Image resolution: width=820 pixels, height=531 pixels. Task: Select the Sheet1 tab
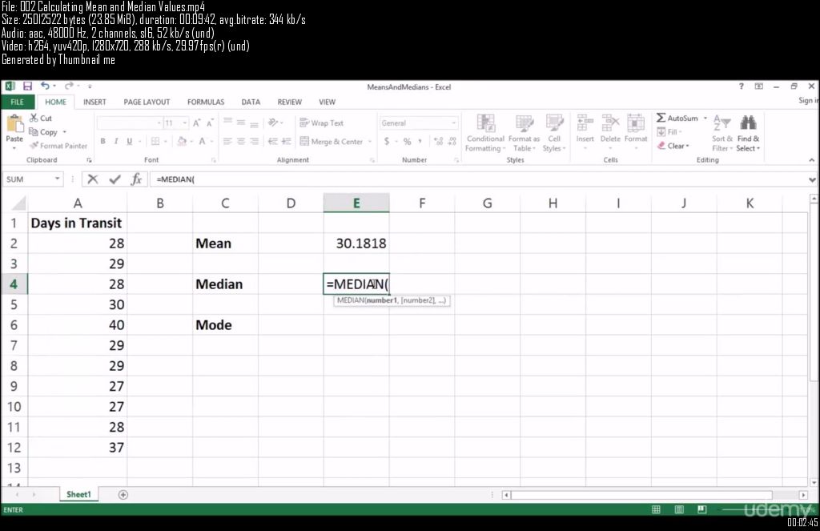click(x=78, y=494)
